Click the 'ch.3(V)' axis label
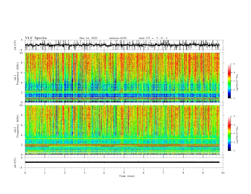The image size is (251, 194). [x=15, y=163]
